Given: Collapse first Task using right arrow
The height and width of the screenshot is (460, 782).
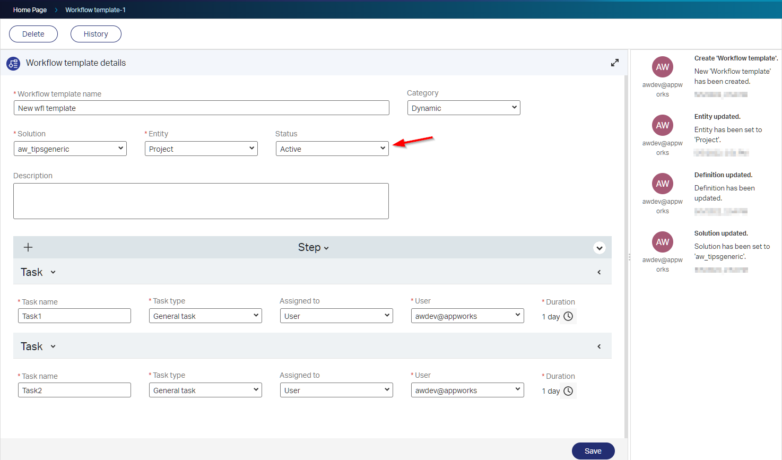Looking at the screenshot, I should point(599,272).
